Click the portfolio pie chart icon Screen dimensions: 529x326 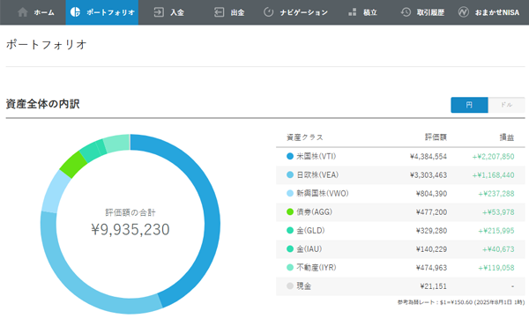tap(75, 12)
